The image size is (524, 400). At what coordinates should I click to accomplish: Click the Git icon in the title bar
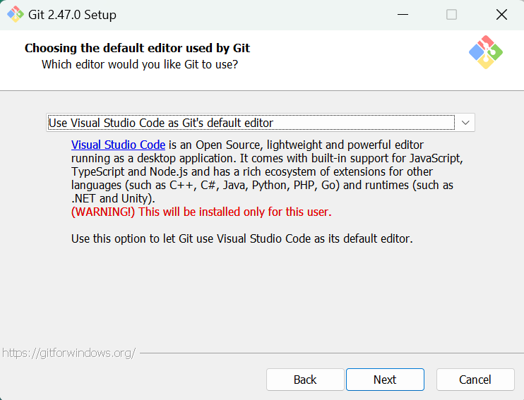tap(16, 14)
